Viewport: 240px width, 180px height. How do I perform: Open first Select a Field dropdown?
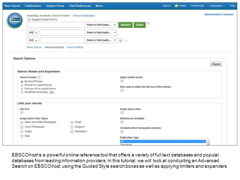(x=101, y=25)
